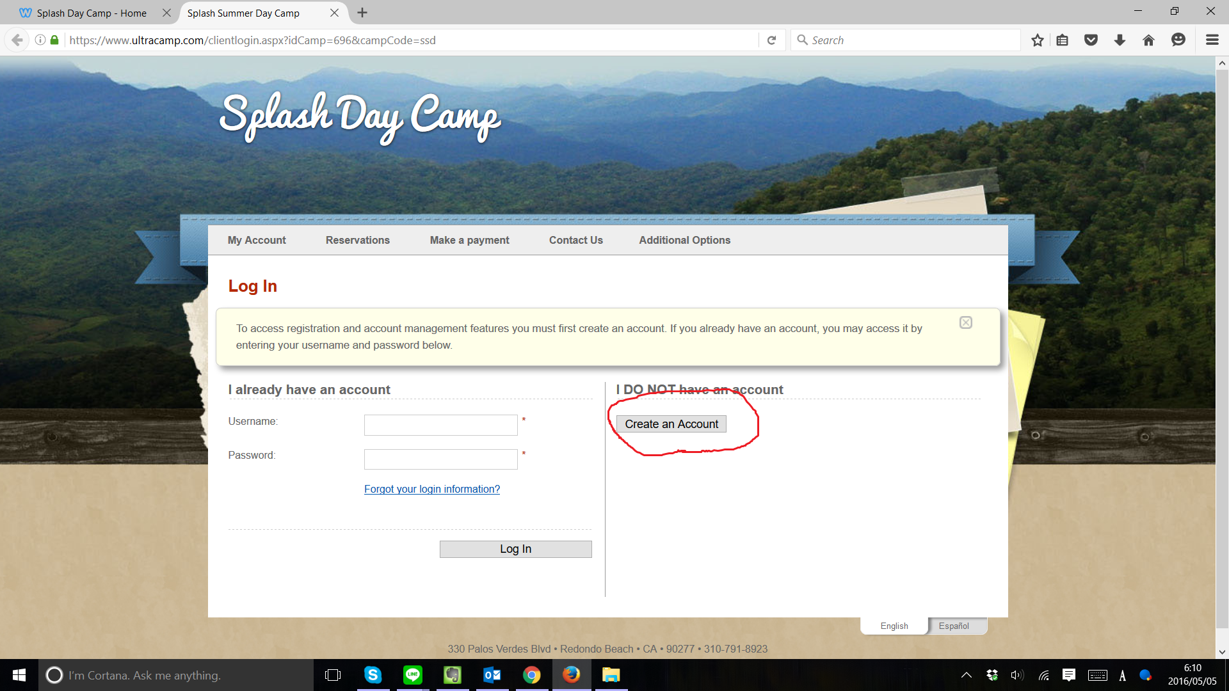This screenshot has height=691, width=1229.
Task: Open the Pocket save icon
Action: 1091,40
